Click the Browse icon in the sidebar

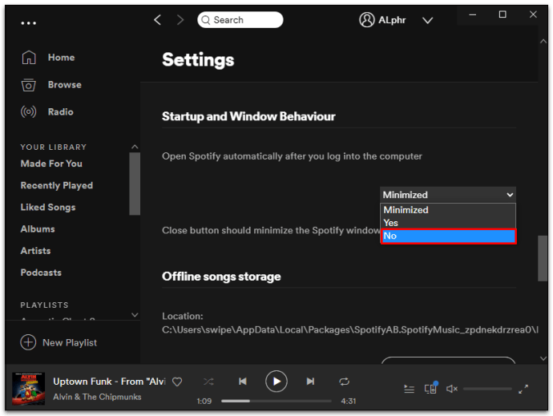click(x=29, y=85)
